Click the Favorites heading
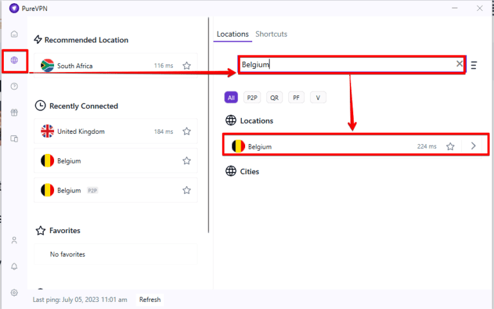This screenshot has width=494, height=309. [64, 230]
